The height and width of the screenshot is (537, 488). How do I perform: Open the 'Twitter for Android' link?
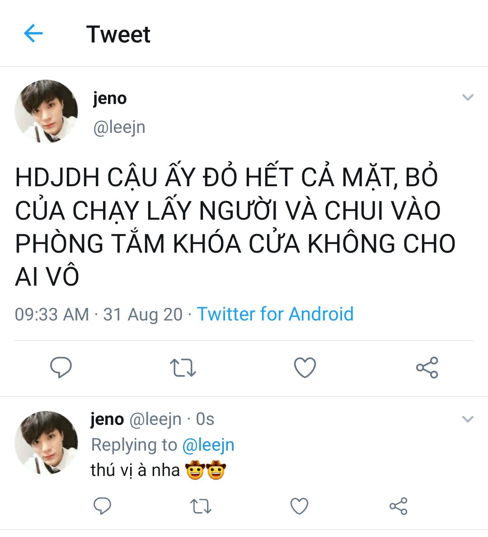(x=275, y=314)
